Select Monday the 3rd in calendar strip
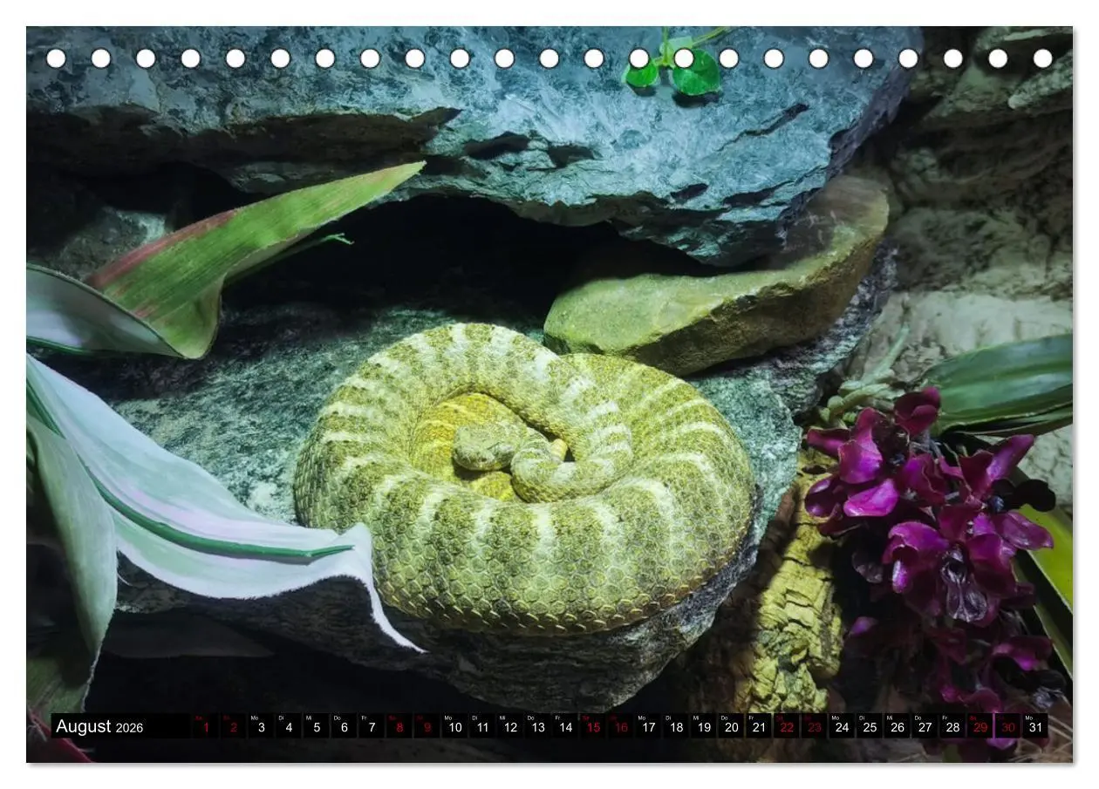The height and width of the screenshot is (789, 1099). point(261,726)
